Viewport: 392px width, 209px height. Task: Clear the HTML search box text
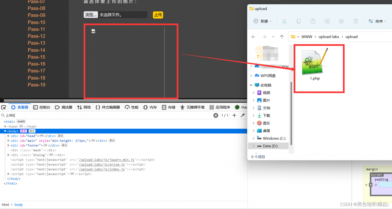pos(216,115)
